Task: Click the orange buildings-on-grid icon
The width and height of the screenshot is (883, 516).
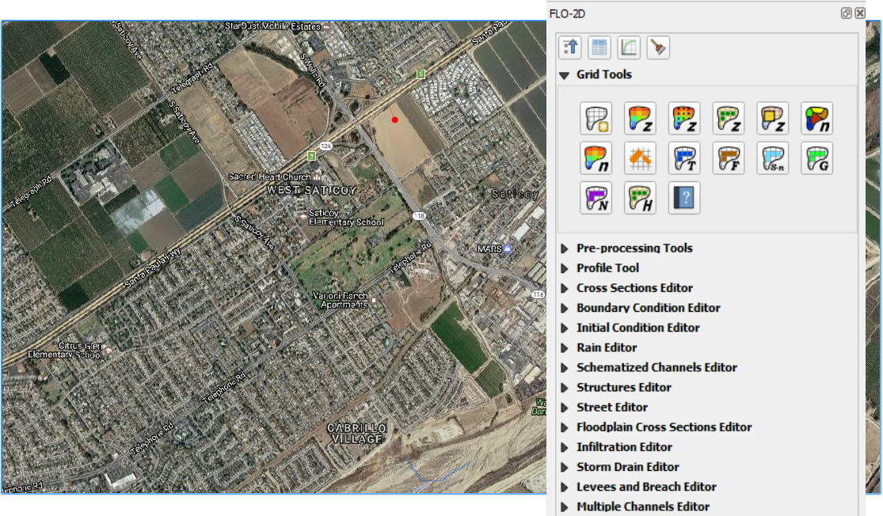Action: click(640, 158)
